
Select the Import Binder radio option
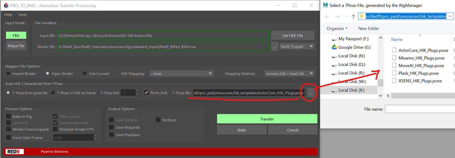point(8,74)
